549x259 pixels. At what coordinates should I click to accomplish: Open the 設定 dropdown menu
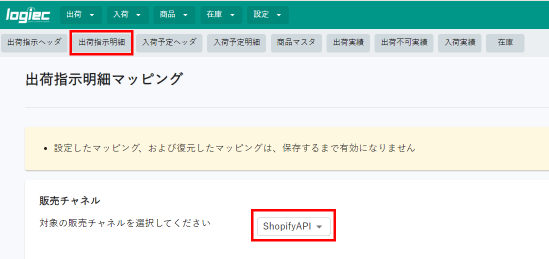point(268,15)
